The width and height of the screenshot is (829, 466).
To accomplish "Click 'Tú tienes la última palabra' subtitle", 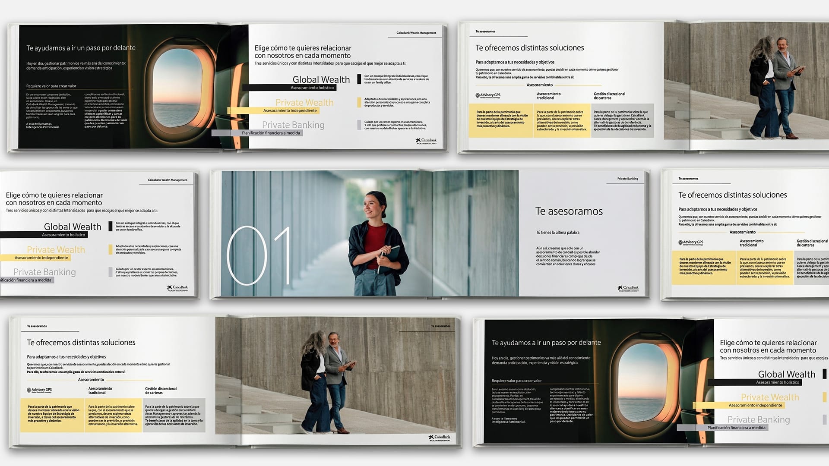I will click(557, 233).
